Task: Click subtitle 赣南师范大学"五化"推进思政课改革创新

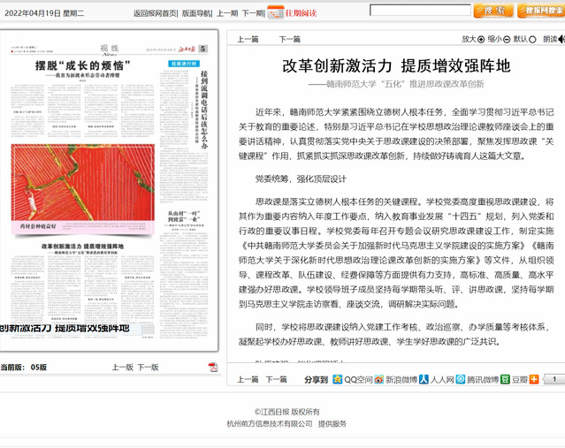Action: [x=396, y=84]
